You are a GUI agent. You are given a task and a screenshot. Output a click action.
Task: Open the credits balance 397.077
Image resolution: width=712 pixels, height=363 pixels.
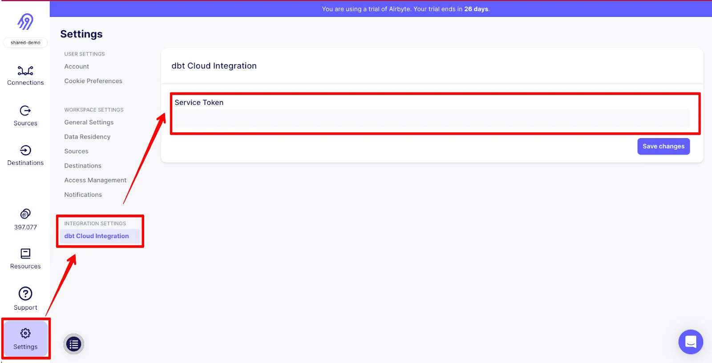25,220
